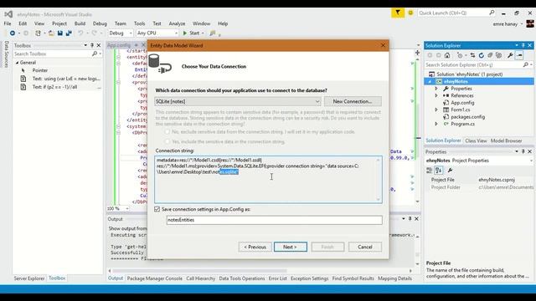Click in the Quick Launch search box
The width and height of the screenshot is (536, 301).
[x=456, y=13]
